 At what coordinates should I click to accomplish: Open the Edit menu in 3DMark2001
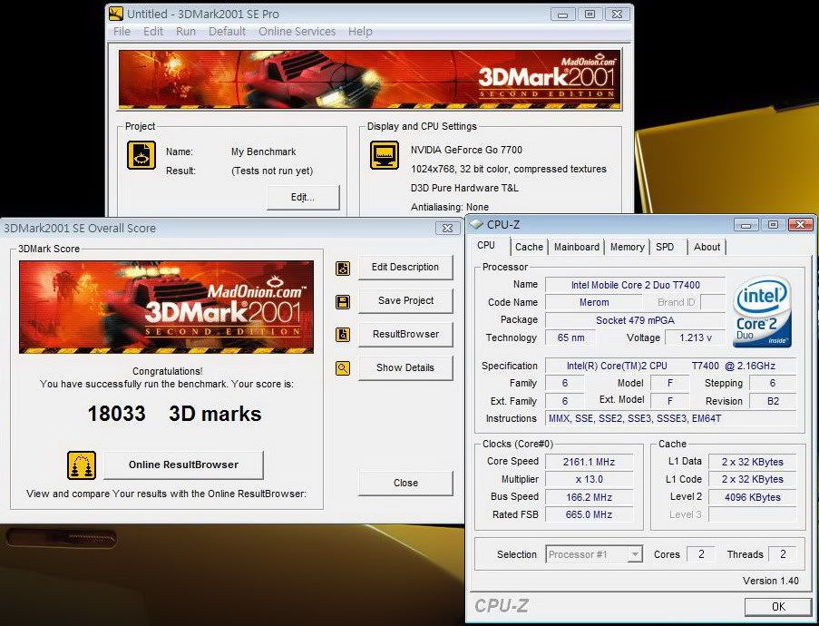153,32
